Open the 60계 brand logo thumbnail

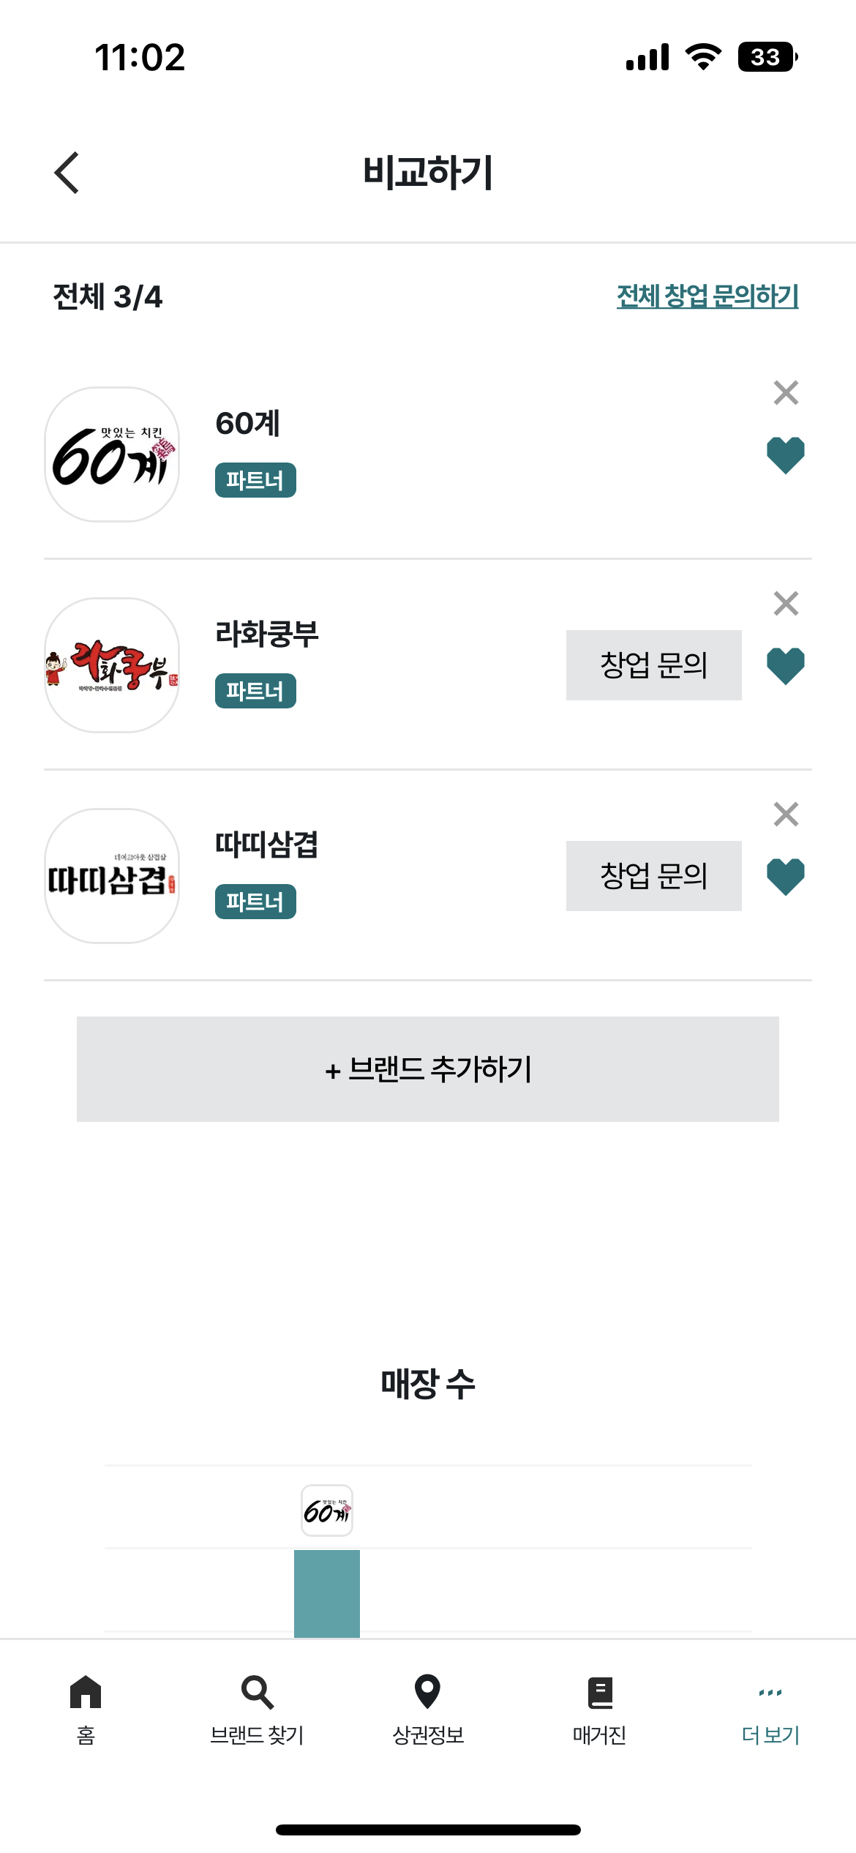[x=112, y=454]
